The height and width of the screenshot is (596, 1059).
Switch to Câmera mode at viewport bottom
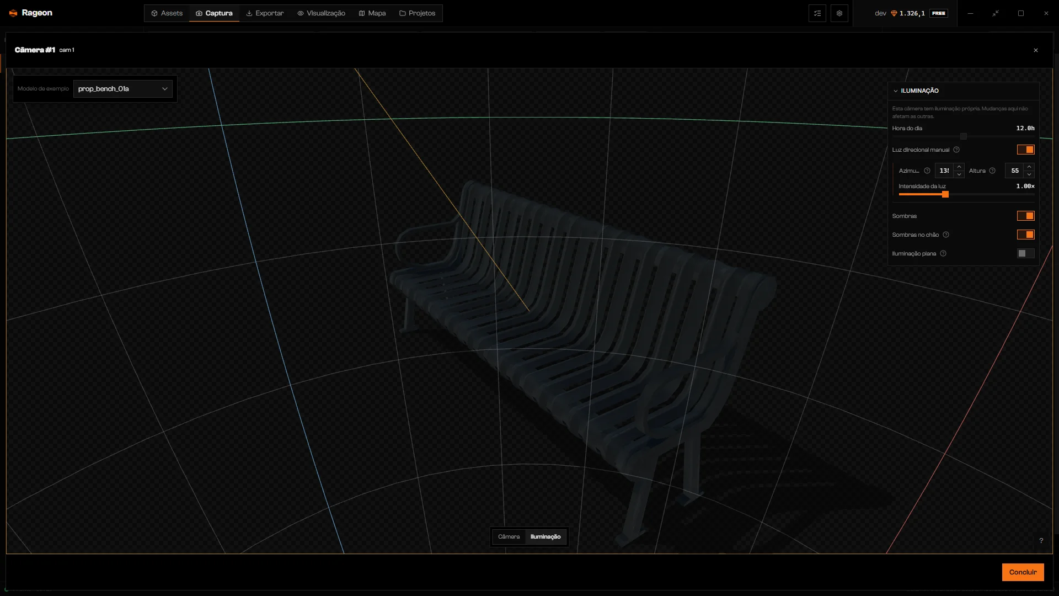click(509, 537)
